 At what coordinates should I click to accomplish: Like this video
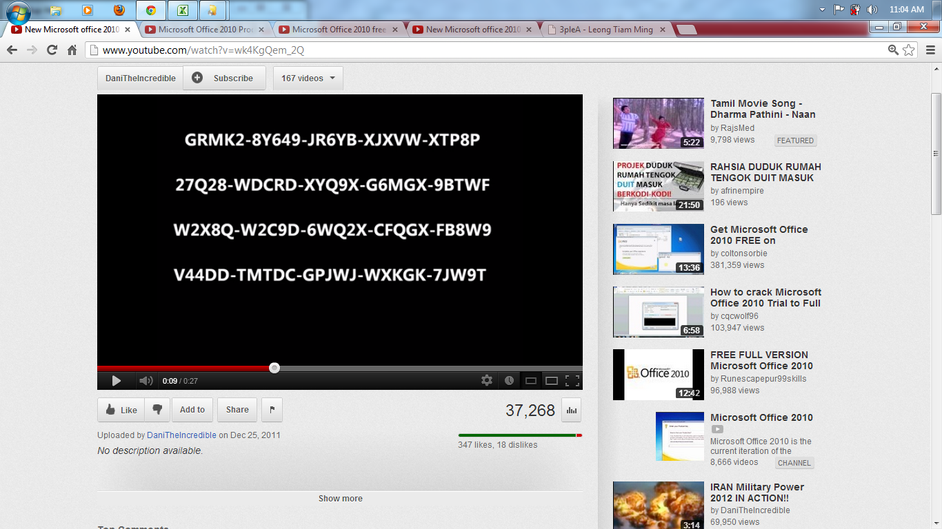click(121, 410)
